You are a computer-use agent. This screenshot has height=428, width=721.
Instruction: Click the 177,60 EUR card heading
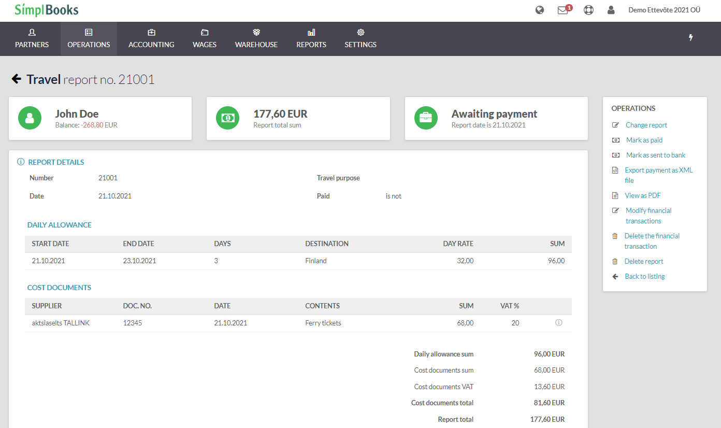point(280,113)
